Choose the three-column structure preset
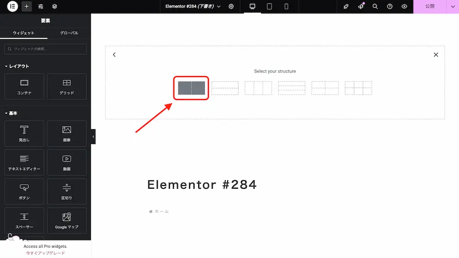This screenshot has height=258, width=459. (258, 88)
